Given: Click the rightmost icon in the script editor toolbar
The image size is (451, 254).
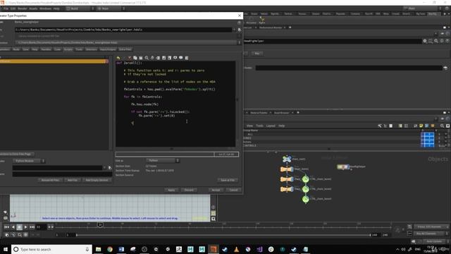Looking at the screenshot, I should click(x=187, y=58).
